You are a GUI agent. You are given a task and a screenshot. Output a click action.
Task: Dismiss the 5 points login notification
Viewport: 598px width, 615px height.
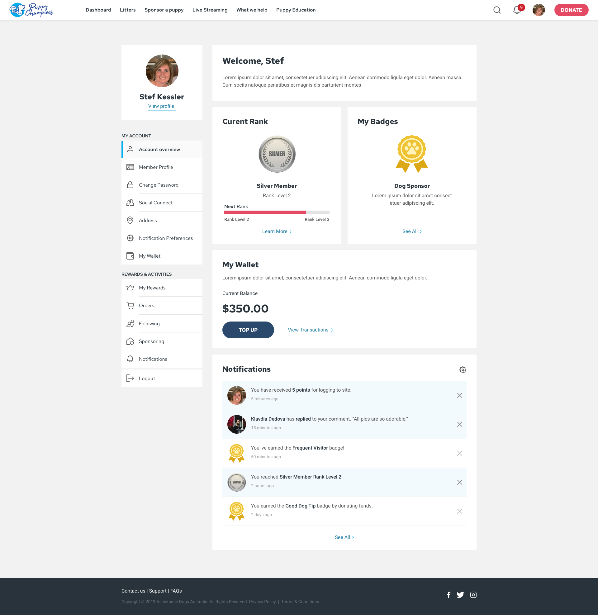point(459,395)
